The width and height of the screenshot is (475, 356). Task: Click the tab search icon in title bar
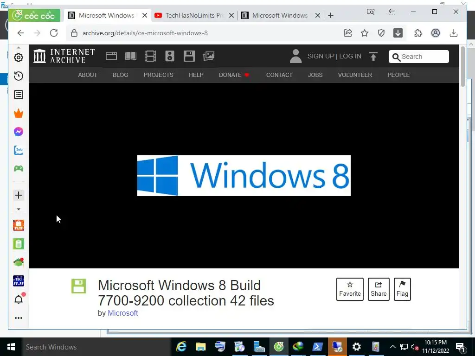pyautogui.click(x=371, y=12)
